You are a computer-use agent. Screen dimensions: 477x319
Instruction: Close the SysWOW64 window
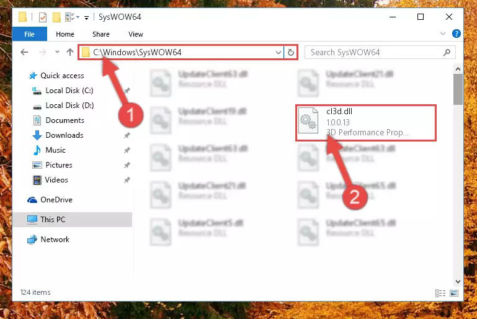pos(448,17)
